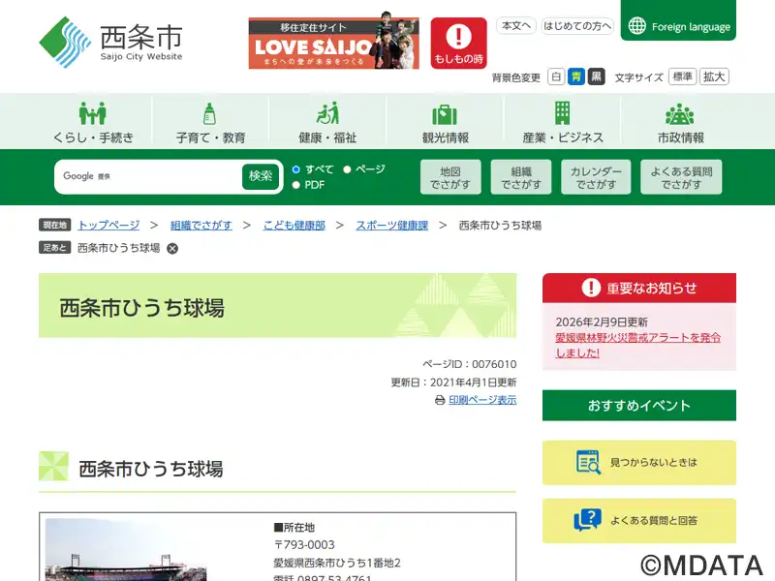Go to こども健康部 breadcrumb

(x=294, y=226)
